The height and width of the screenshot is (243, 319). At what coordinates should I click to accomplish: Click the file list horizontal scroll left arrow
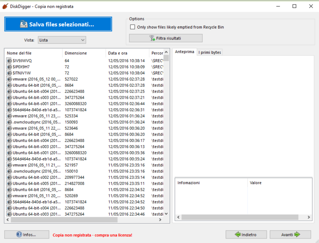(x=8, y=220)
